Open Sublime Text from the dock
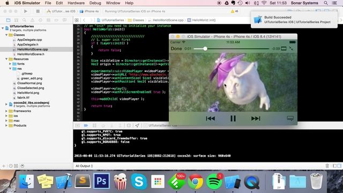Image resolution: width=343 pixels, height=193 pixels. point(83,181)
